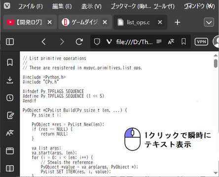Open the ファイル (F) menu
The image size is (219, 177).
[x=31, y=6]
